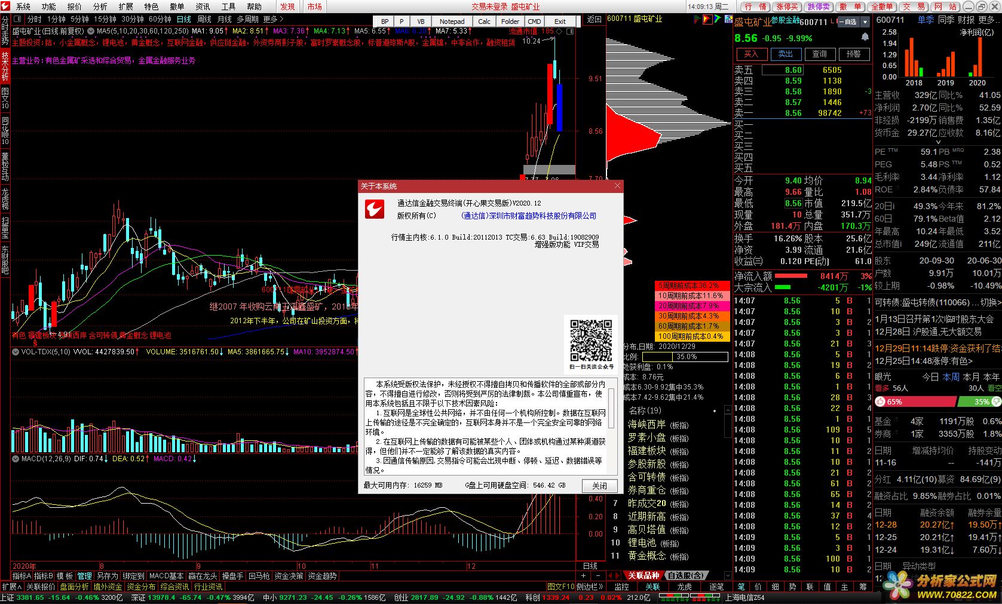Click the green bar-chart distribution icon
The height and width of the screenshot is (604, 1002).
point(697,19)
